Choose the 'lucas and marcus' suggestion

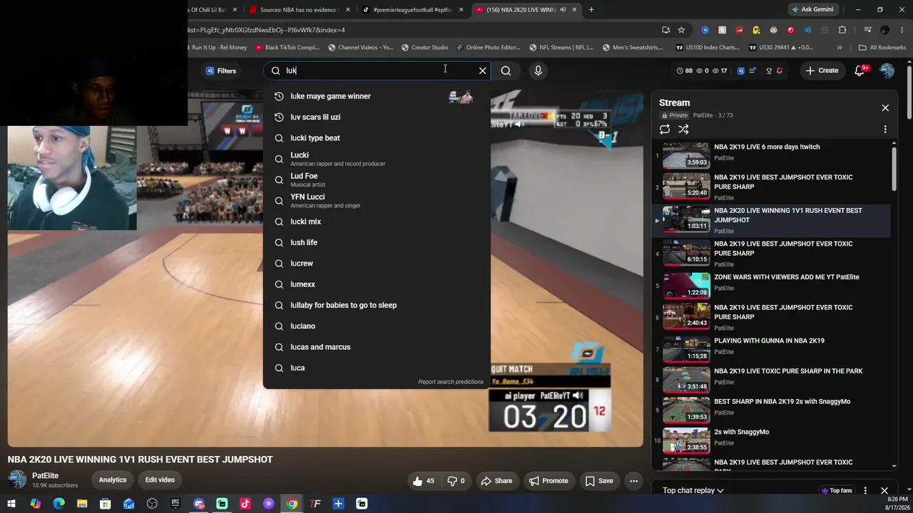click(377, 347)
